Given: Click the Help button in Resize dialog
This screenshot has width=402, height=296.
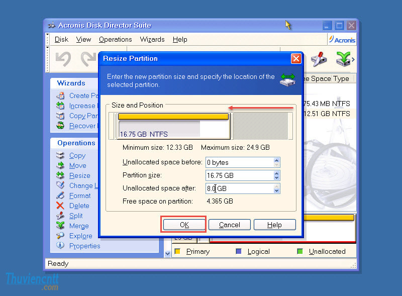Looking at the screenshot, I should [274, 225].
